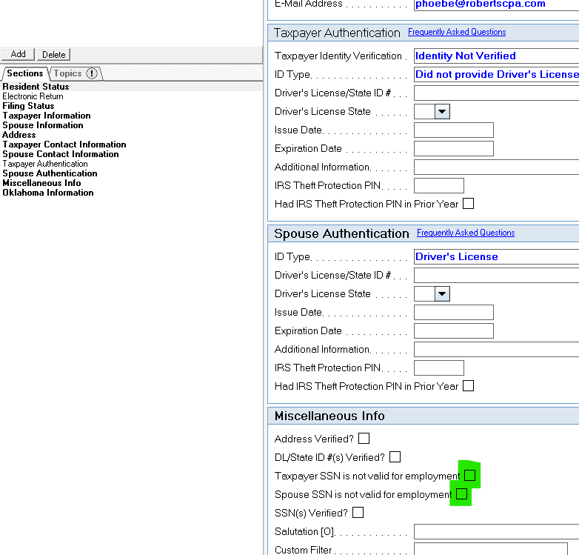579x555 pixels.
Task: Select Spouse Contact Information section
Action: [x=61, y=153]
